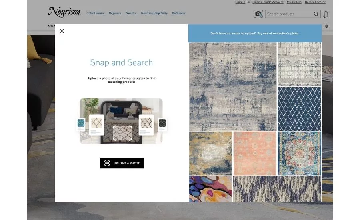The width and height of the screenshot is (360, 220).
Task: Choose the coral pink rug thumbnail
Action: point(255,153)
